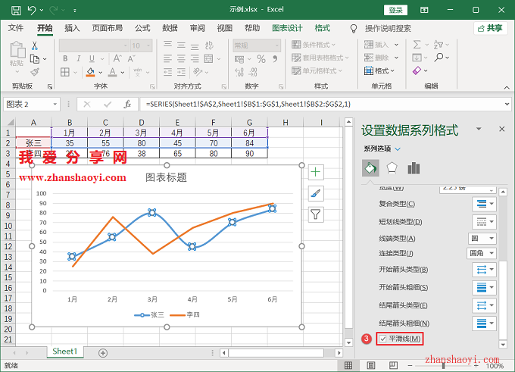Toggle Underline formatting button
Viewport: 515px width, 372px height.
pos(92,59)
